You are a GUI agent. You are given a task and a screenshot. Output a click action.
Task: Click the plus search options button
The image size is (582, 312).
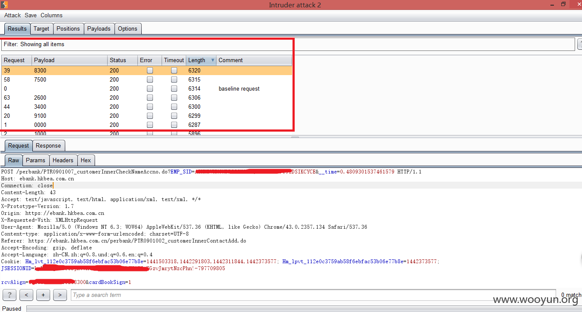(43, 295)
